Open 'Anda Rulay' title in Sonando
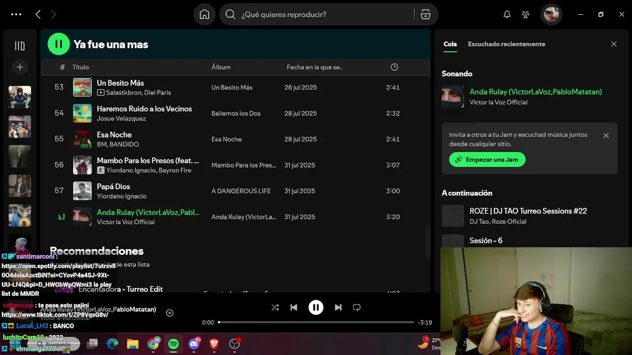Viewport: 632px width, 355px height. [535, 92]
